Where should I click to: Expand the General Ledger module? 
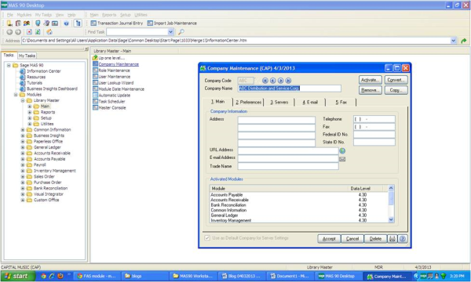click(23, 147)
